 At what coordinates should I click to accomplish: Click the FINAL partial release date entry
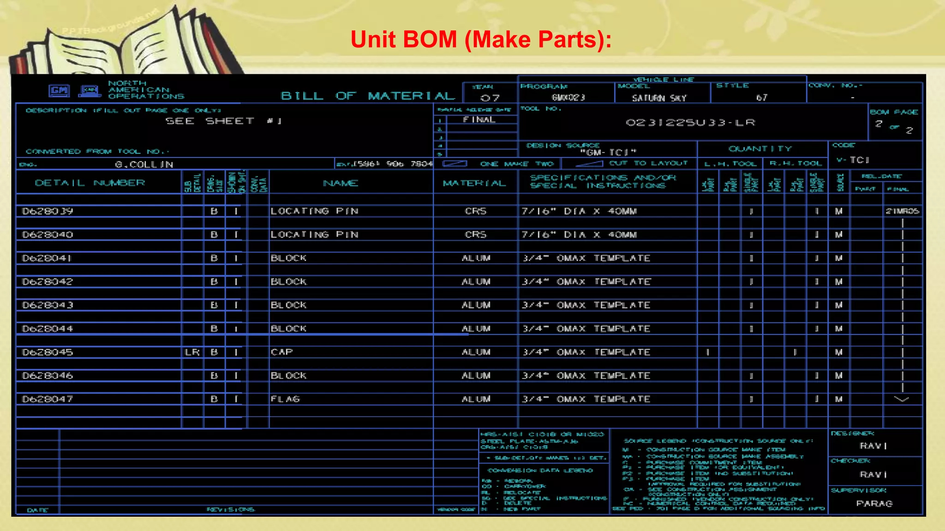click(x=479, y=120)
